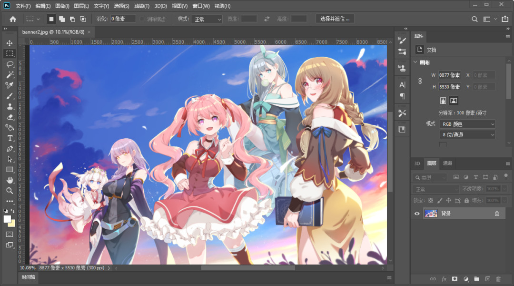Toggle Quick Mask mode icon
Viewport: 514px width, 286px height.
click(x=10, y=234)
